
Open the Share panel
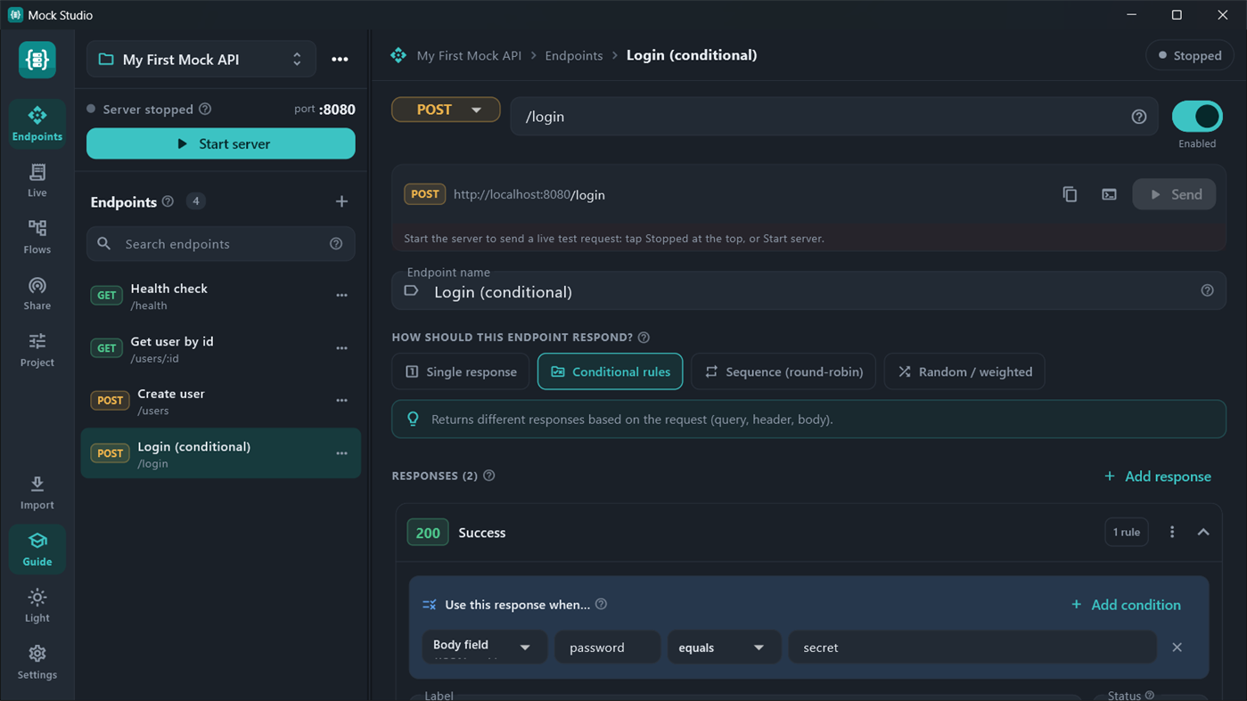click(37, 293)
